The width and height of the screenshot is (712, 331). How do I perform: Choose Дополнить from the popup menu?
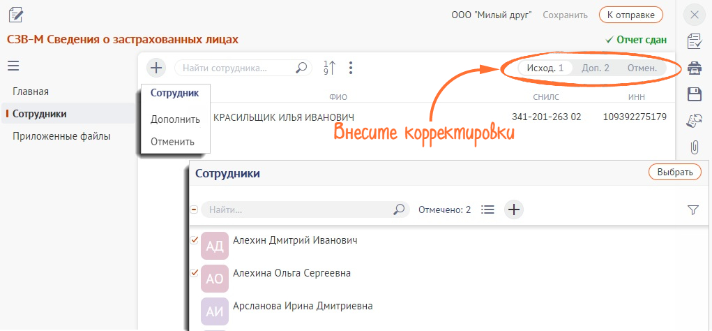175,119
